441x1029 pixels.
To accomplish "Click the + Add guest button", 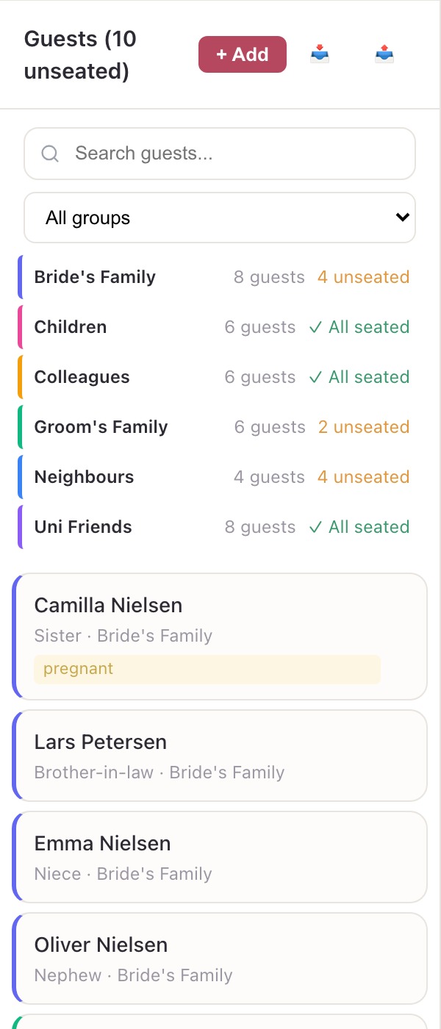I will [243, 54].
